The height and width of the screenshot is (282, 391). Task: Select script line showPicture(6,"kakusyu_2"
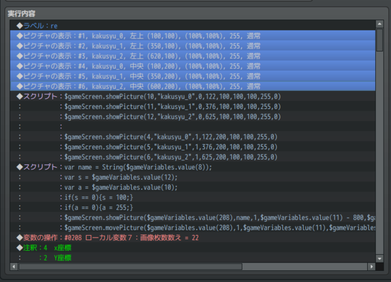tap(192, 157)
